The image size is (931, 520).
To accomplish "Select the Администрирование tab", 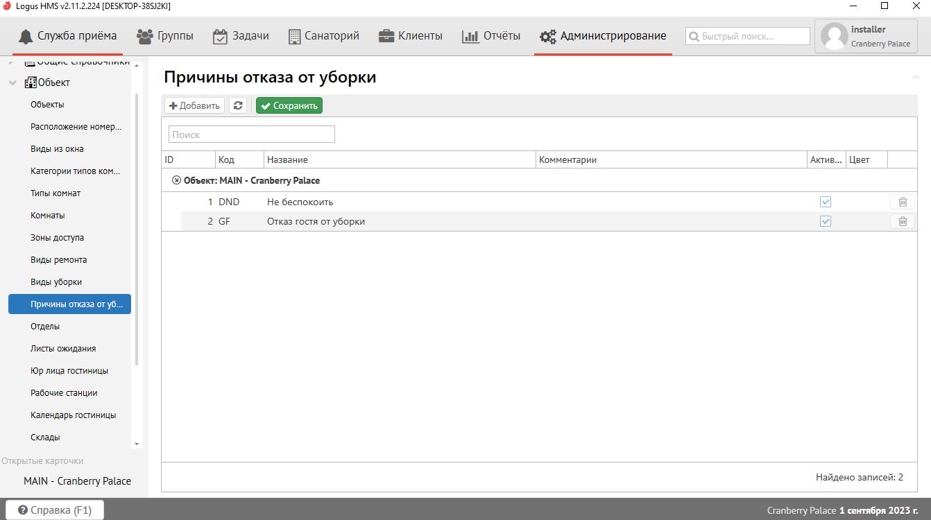I will click(603, 36).
